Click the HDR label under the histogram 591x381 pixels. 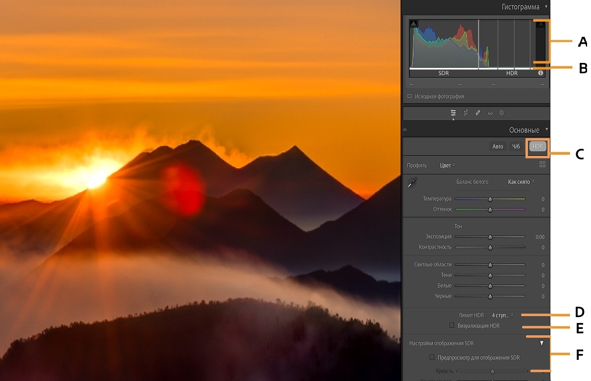tap(512, 73)
